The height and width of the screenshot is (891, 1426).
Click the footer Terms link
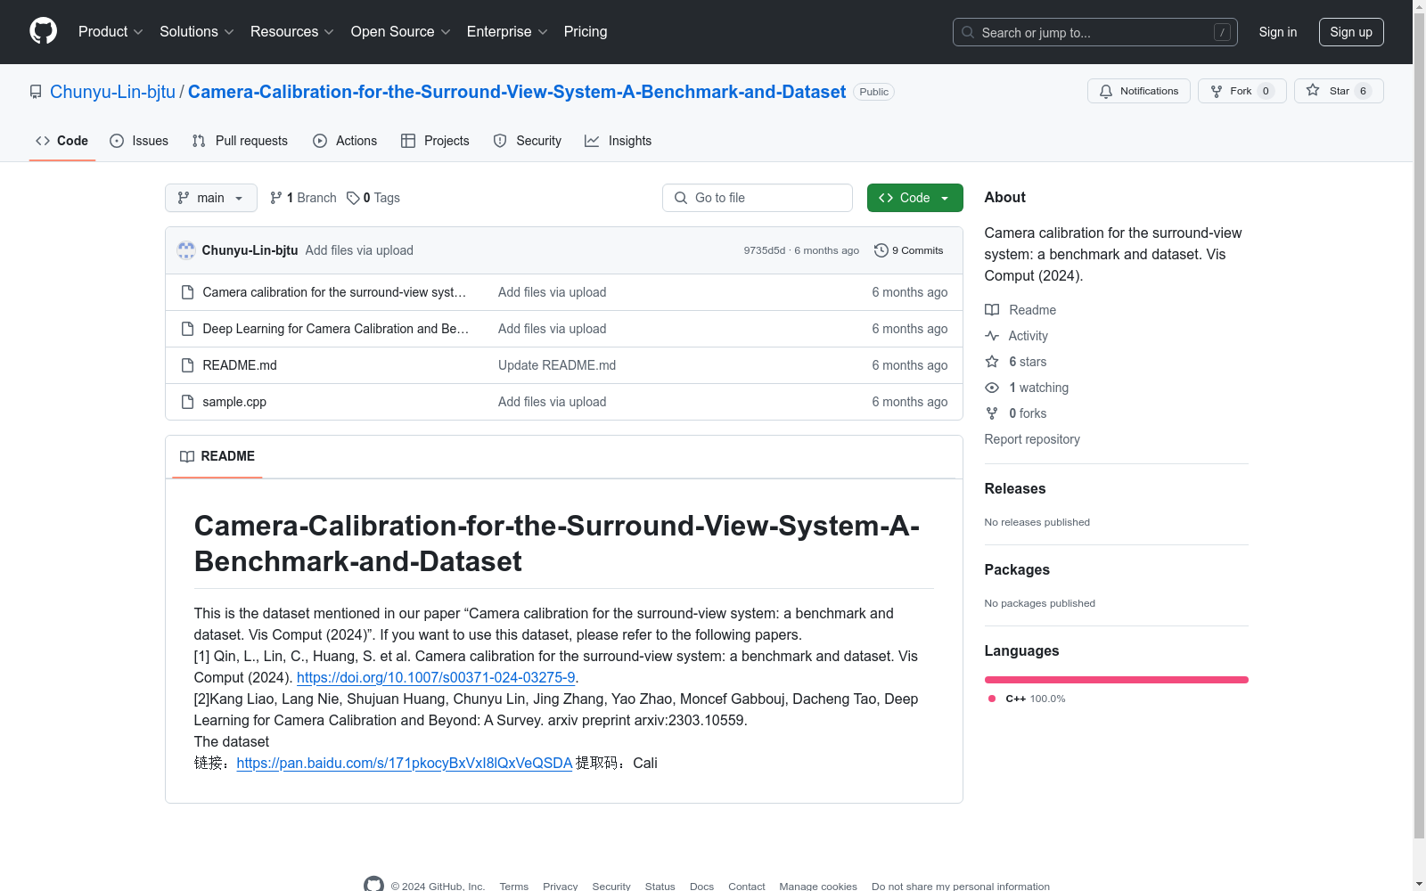514,887
